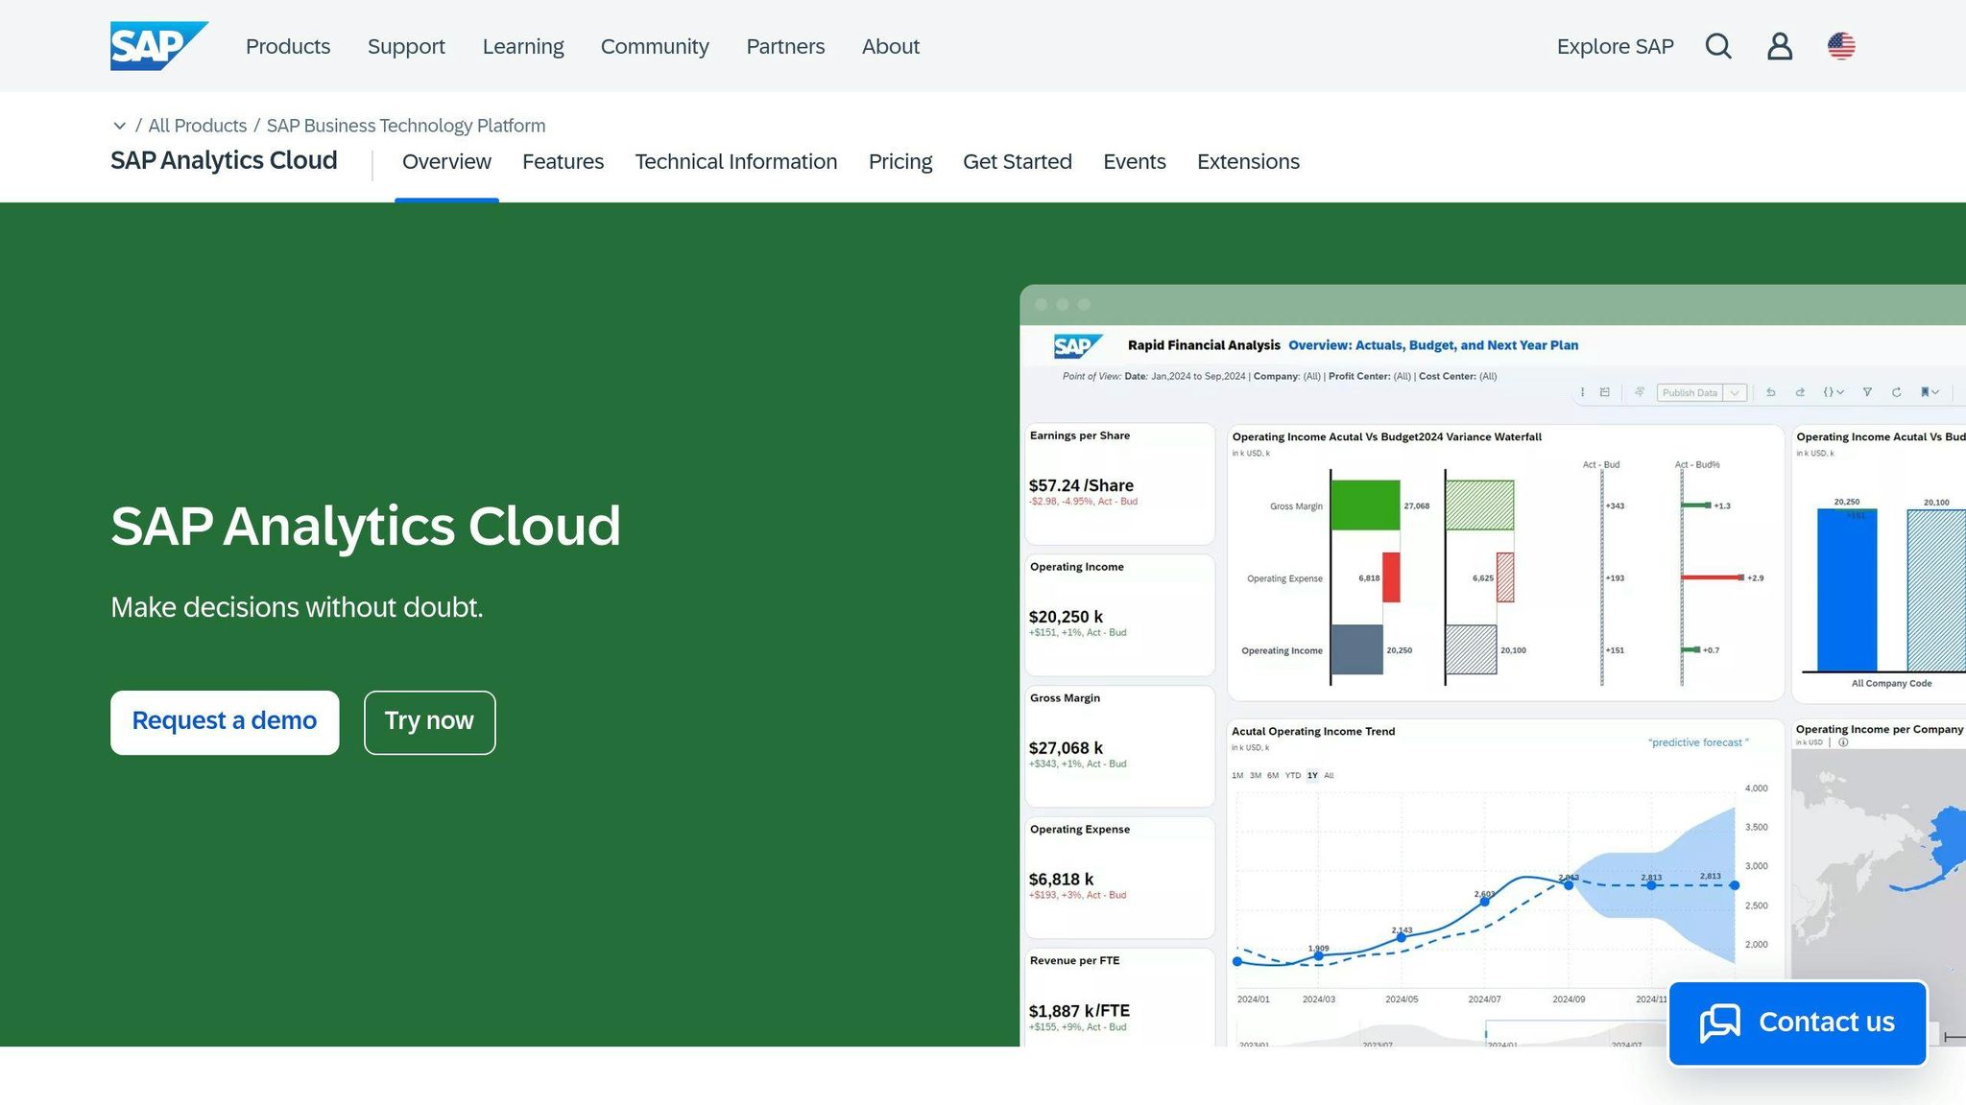Change country via US flag icon
This screenshot has height=1105, width=1966.
1841,46
